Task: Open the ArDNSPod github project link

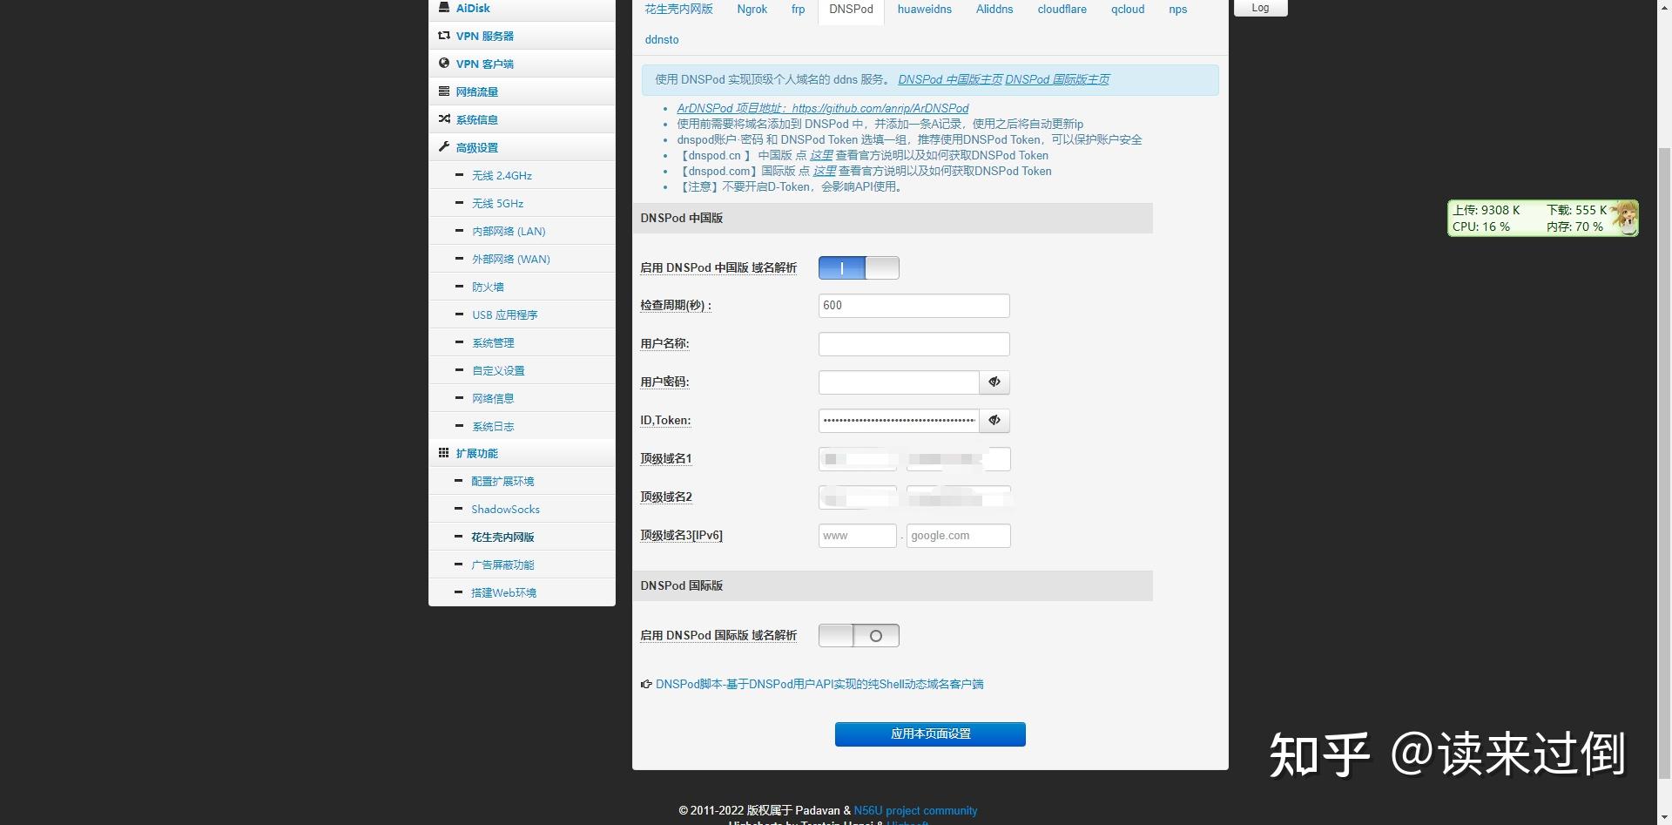Action: pyautogui.click(x=823, y=108)
